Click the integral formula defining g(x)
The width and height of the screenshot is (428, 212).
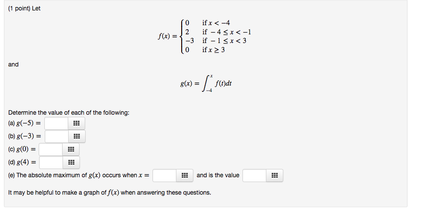[x=206, y=83]
